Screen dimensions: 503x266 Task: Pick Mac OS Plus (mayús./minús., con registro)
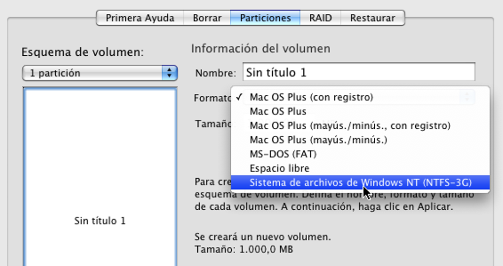[x=360, y=125]
